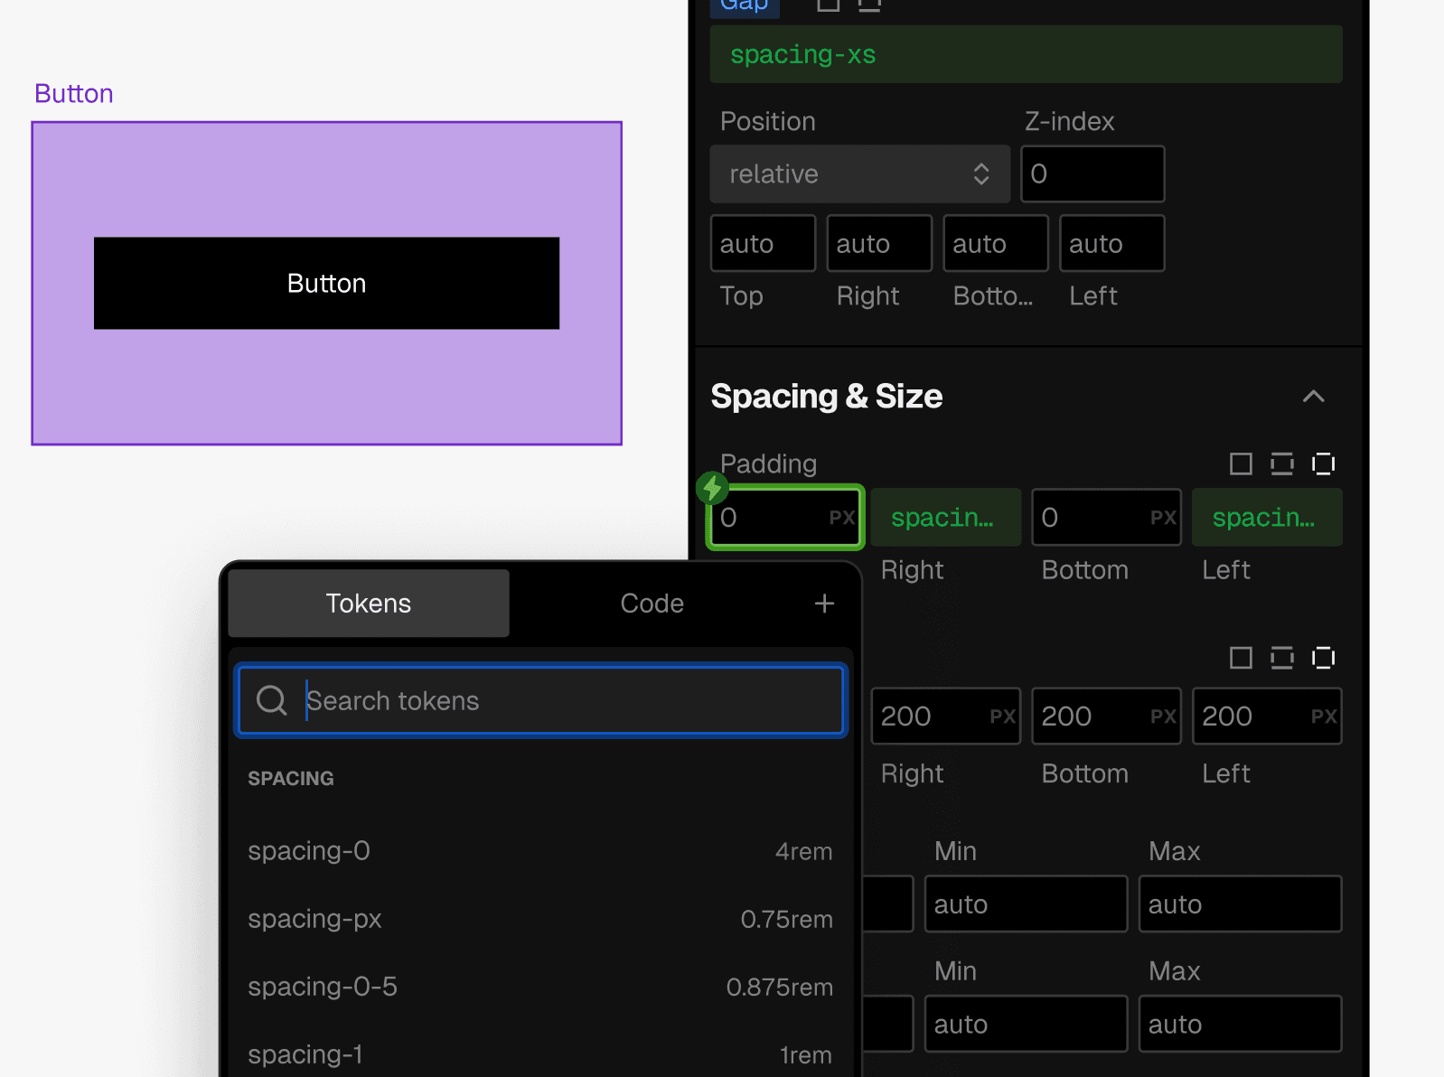Open the Position dropdown set to relative

[859, 174]
